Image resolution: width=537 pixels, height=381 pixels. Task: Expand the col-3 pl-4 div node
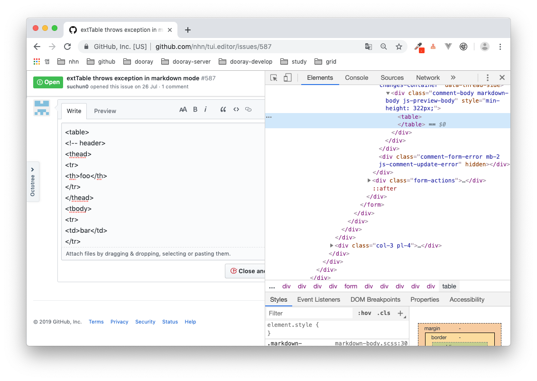pos(332,245)
